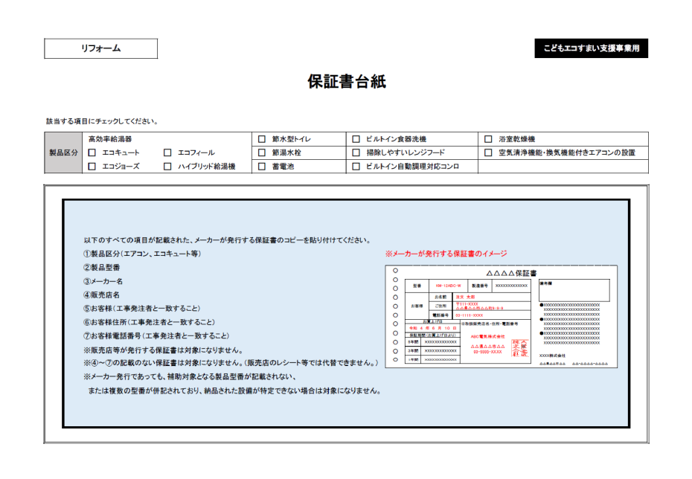The image size is (692, 479).
Task: Click the ※④〜⑦の記載のない保証書 note
Action: pos(231,363)
